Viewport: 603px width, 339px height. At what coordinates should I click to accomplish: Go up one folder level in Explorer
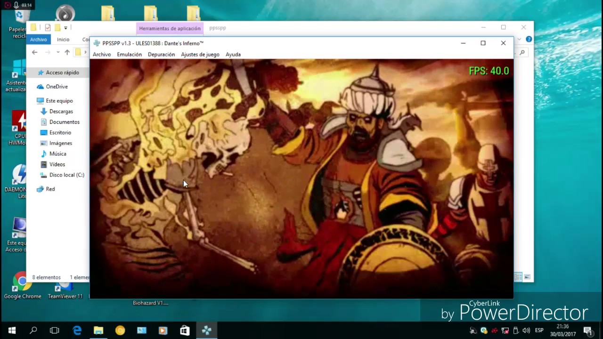click(67, 52)
